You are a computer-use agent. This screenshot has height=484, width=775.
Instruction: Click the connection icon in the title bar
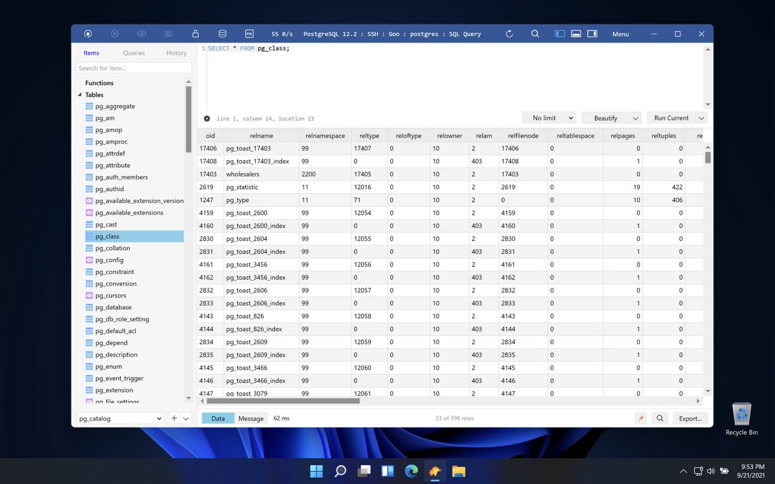point(88,34)
